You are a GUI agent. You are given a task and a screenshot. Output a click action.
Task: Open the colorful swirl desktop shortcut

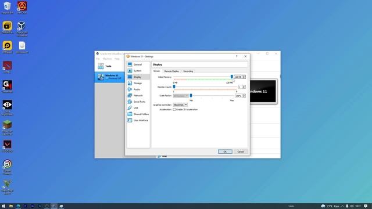coord(8,167)
